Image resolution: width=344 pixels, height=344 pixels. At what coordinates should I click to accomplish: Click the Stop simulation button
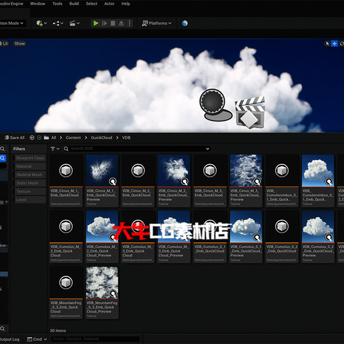[113, 23]
